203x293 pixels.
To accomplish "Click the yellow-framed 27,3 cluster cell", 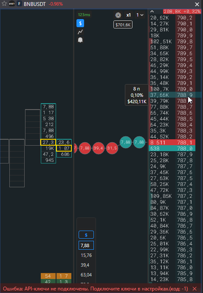I will (48, 142).
